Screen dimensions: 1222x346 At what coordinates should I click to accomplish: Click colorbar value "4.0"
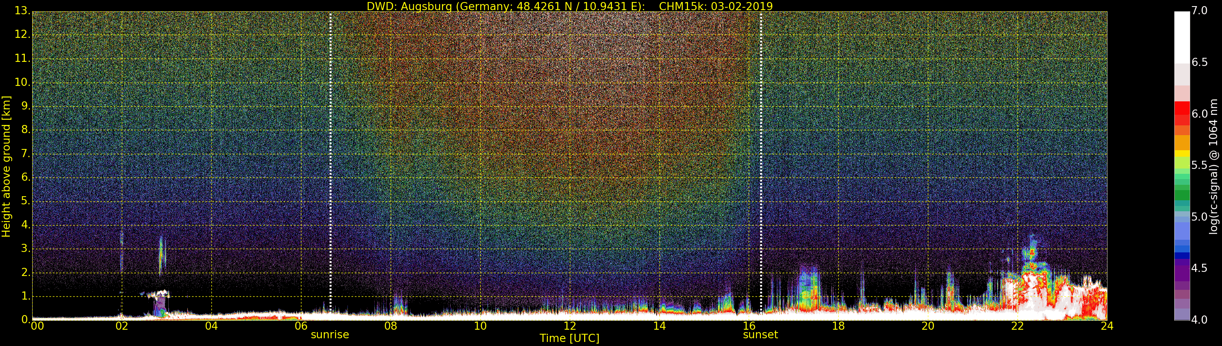tap(1200, 320)
